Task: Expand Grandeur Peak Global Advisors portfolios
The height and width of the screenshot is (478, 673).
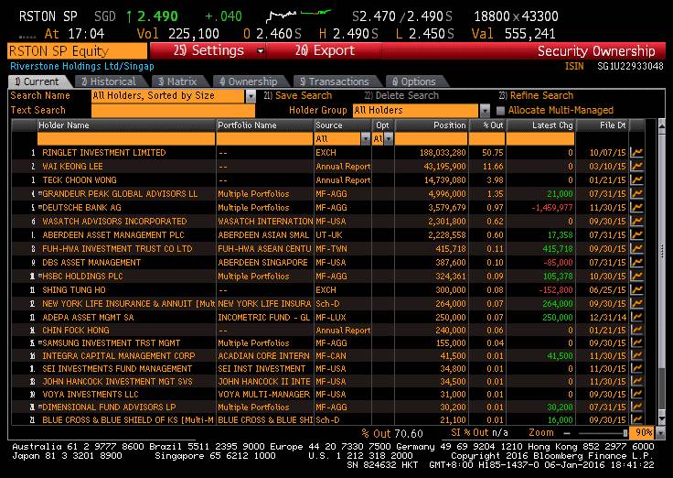Action: (x=40, y=194)
